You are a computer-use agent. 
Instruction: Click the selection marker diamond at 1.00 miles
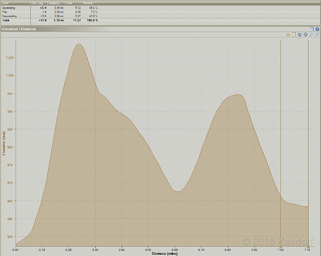pos(280,247)
